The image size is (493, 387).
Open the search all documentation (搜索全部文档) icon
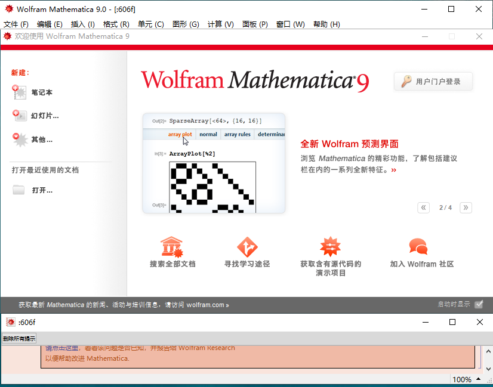tap(172, 246)
